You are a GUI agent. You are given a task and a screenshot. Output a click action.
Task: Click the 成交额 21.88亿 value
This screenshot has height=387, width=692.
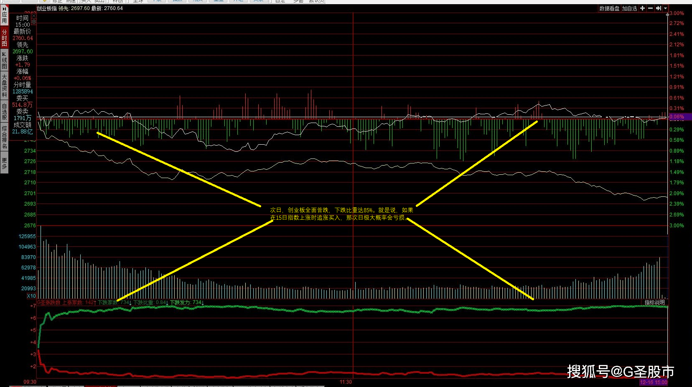click(23, 131)
